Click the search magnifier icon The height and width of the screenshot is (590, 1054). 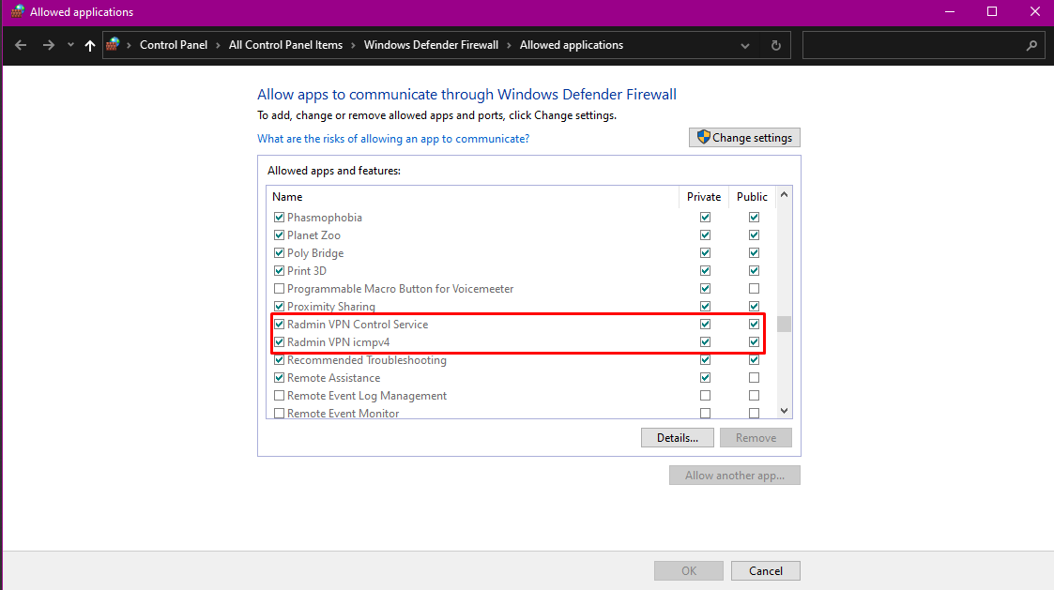pyautogui.click(x=1031, y=45)
